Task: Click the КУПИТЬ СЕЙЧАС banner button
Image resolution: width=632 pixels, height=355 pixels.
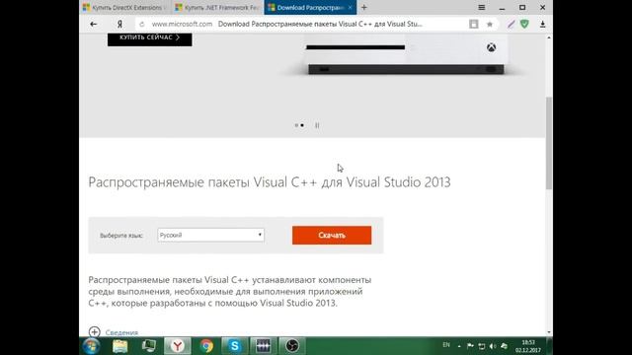Action: click(x=149, y=38)
